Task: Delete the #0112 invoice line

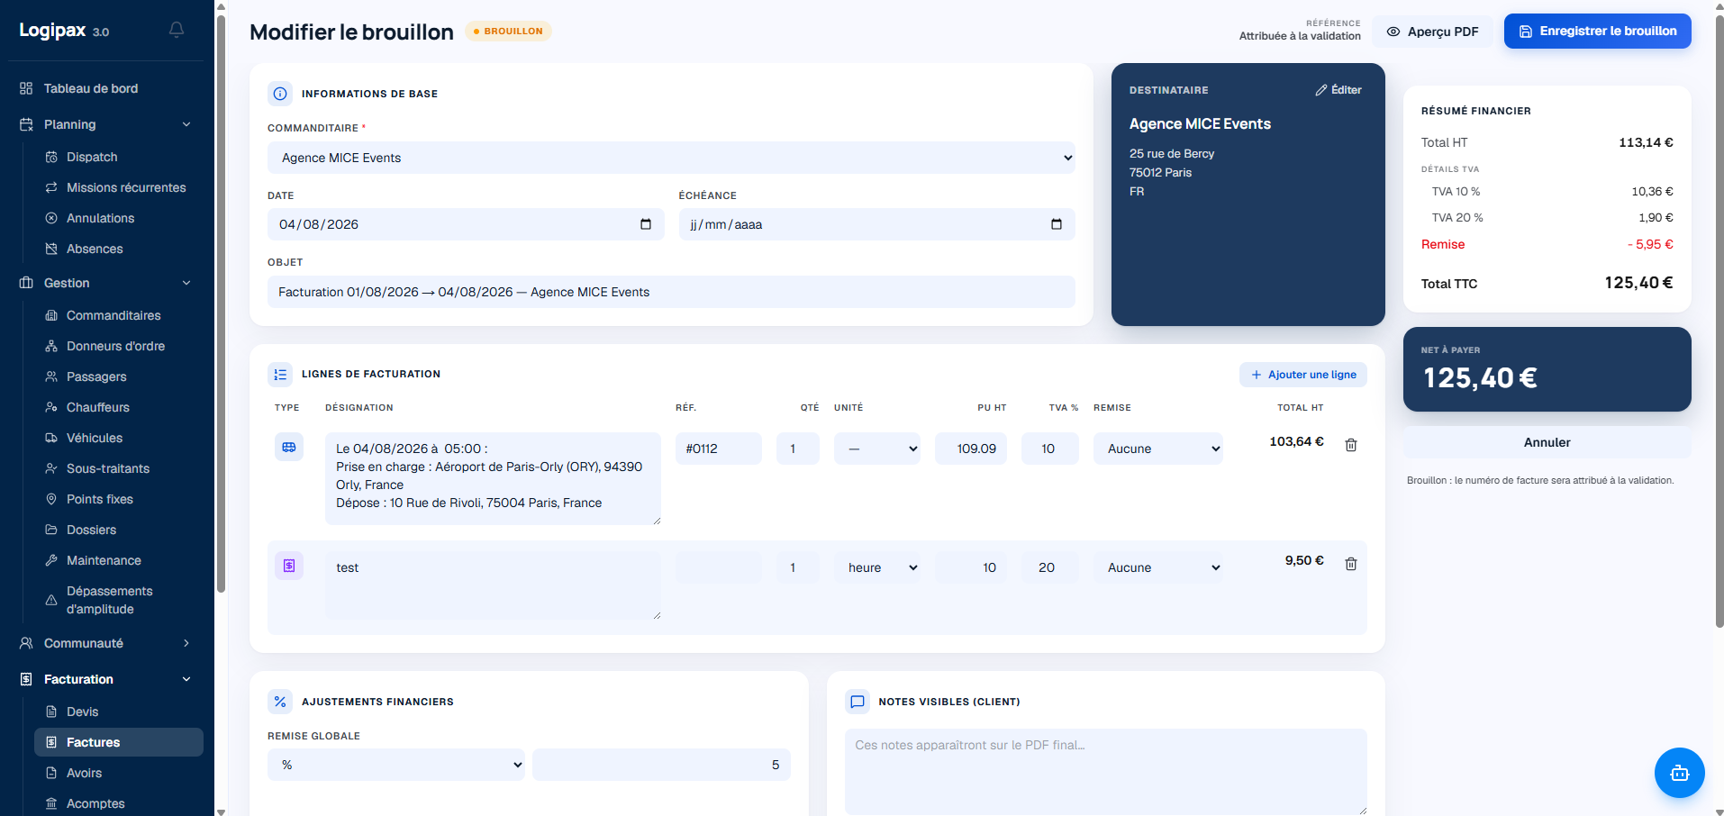Action: coord(1351,445)
